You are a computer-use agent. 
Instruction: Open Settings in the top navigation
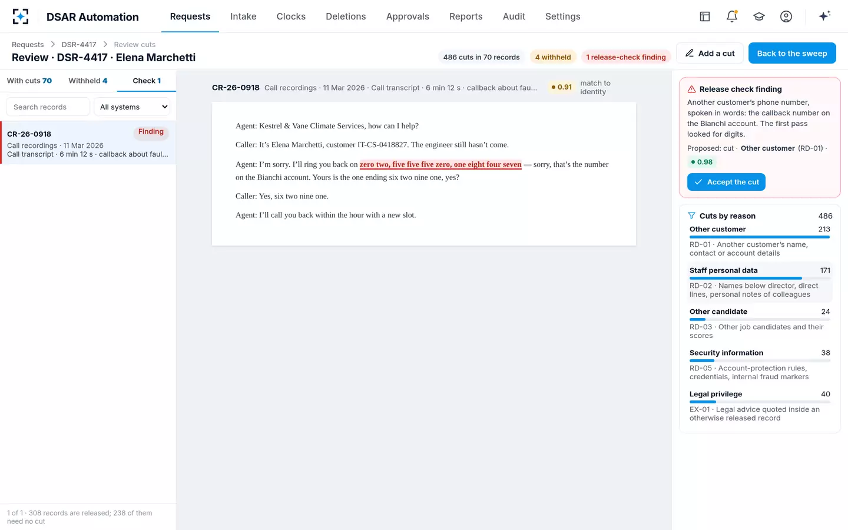tap(563, 16)
